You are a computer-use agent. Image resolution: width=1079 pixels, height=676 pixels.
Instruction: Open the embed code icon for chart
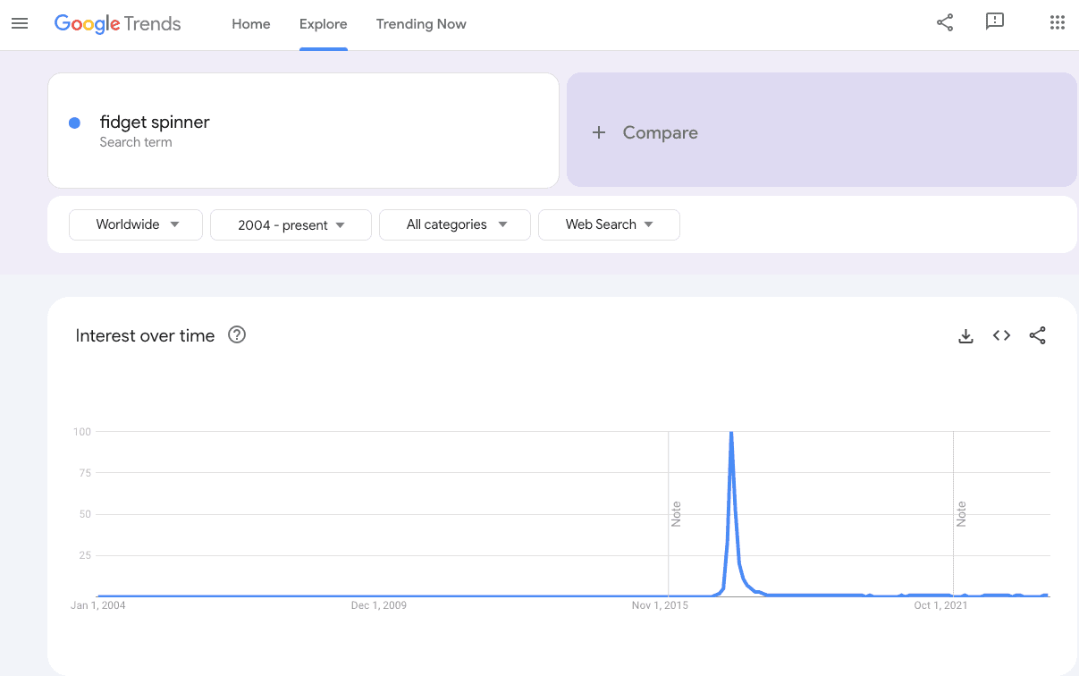(x=1001, y=336)
